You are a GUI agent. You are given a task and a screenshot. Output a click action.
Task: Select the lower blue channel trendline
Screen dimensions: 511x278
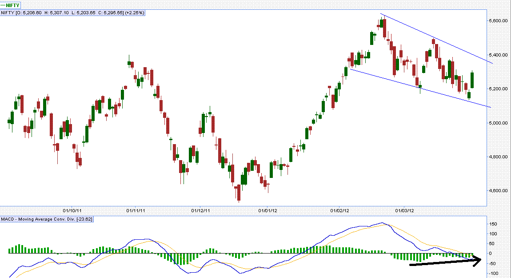click(x=420, y=88)
